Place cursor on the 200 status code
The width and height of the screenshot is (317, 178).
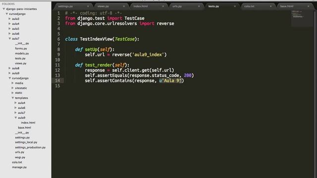(188, 76)
